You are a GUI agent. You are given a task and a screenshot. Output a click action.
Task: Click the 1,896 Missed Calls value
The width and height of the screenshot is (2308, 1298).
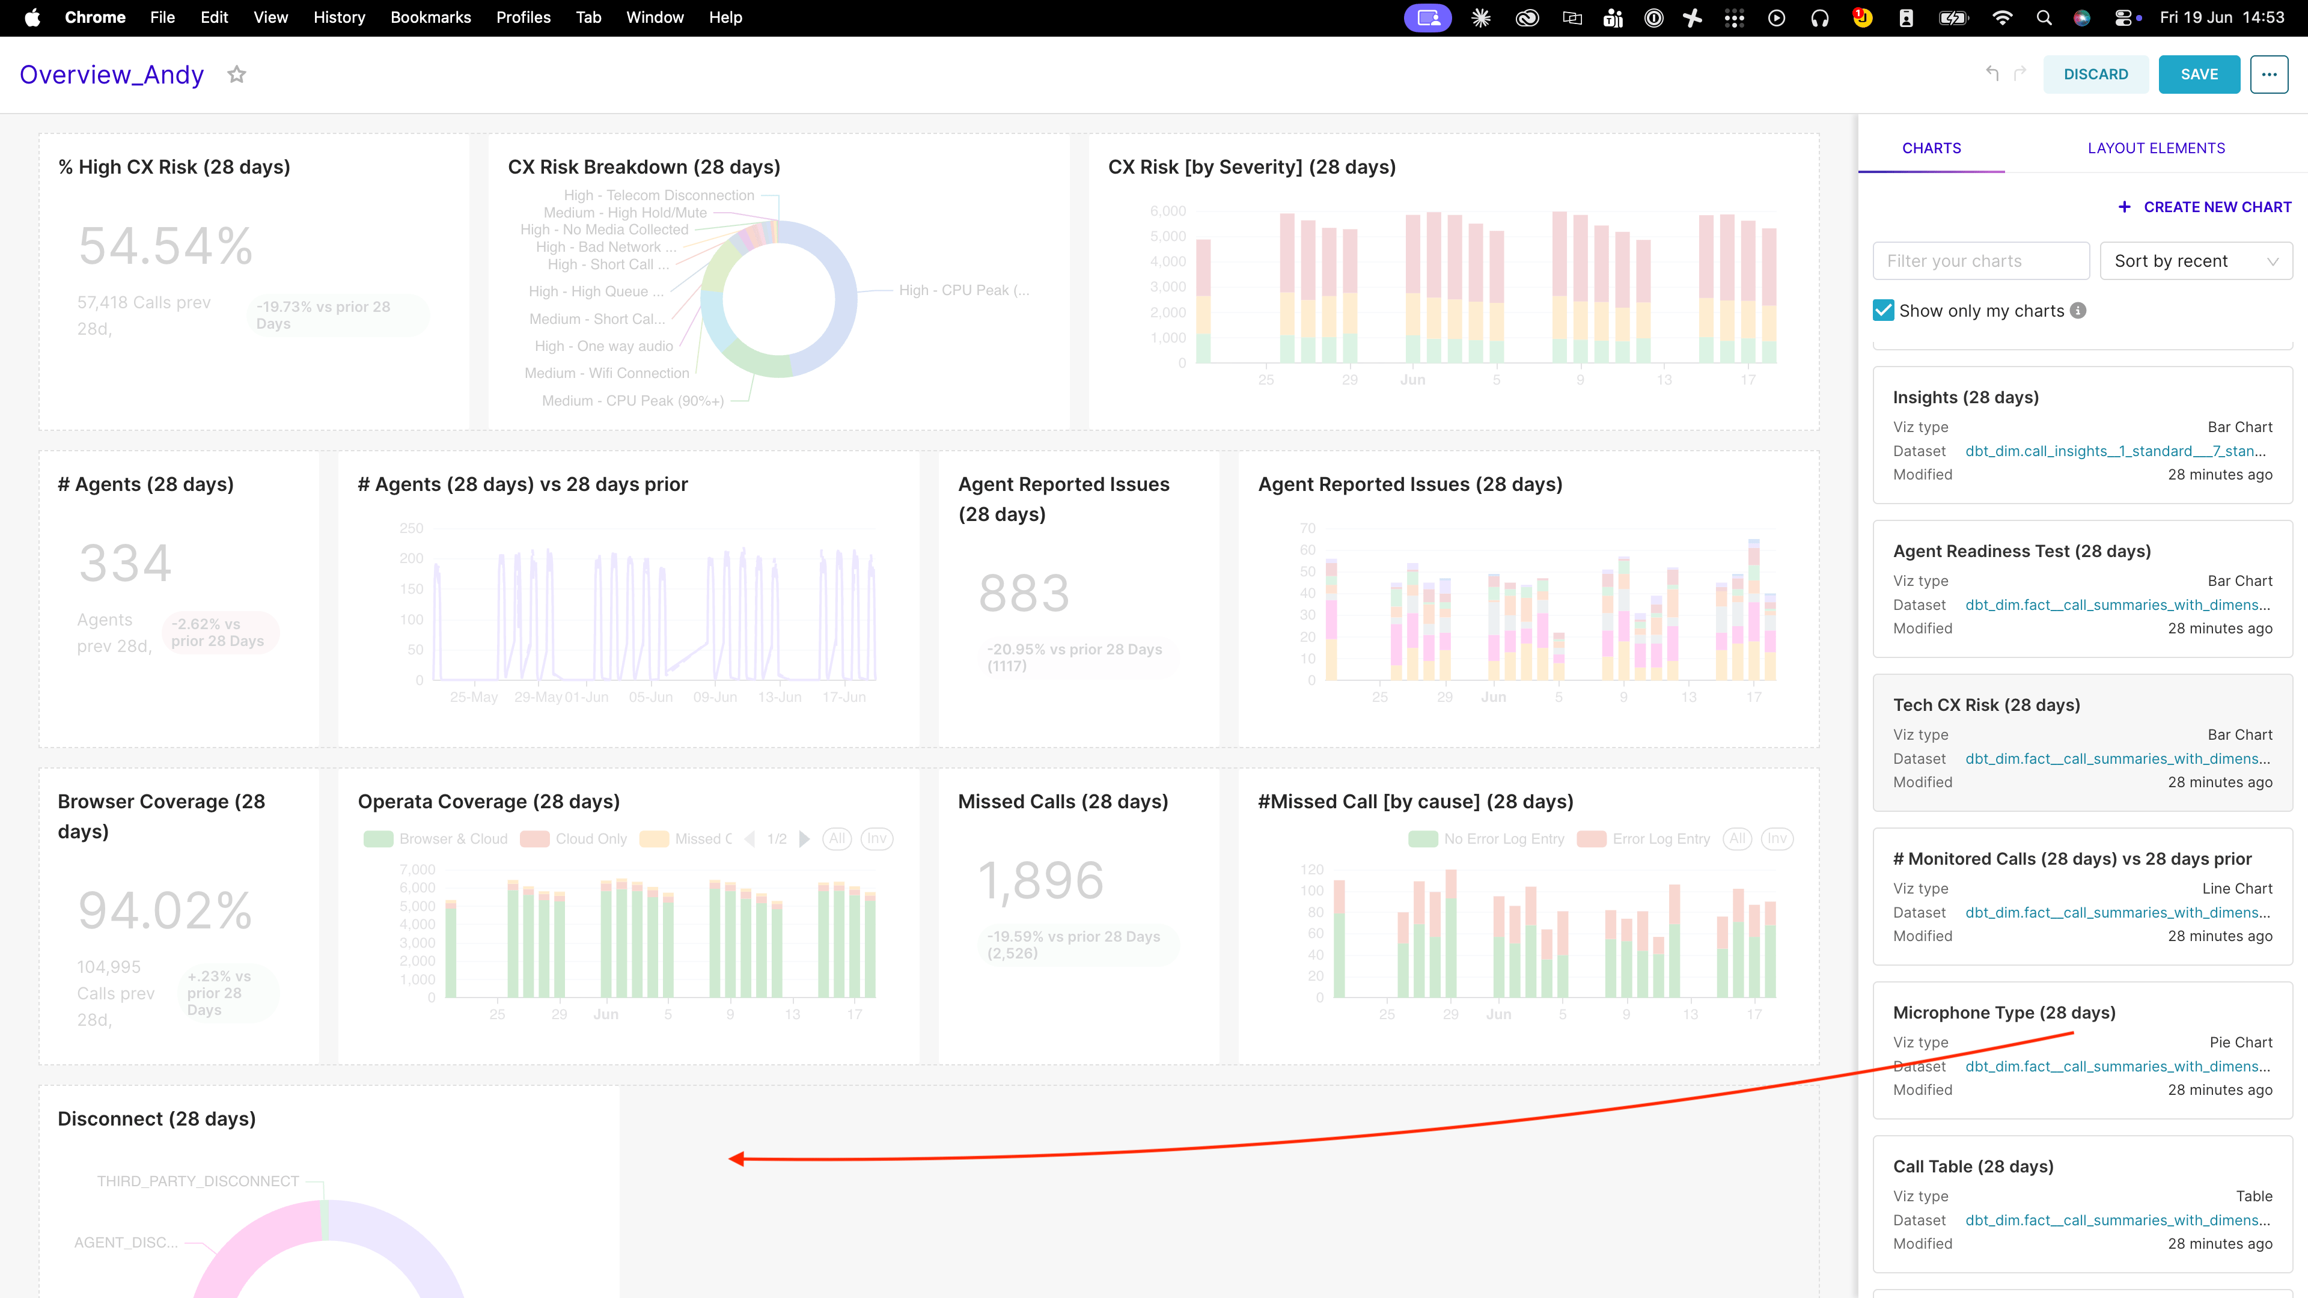coord(1040,880)
